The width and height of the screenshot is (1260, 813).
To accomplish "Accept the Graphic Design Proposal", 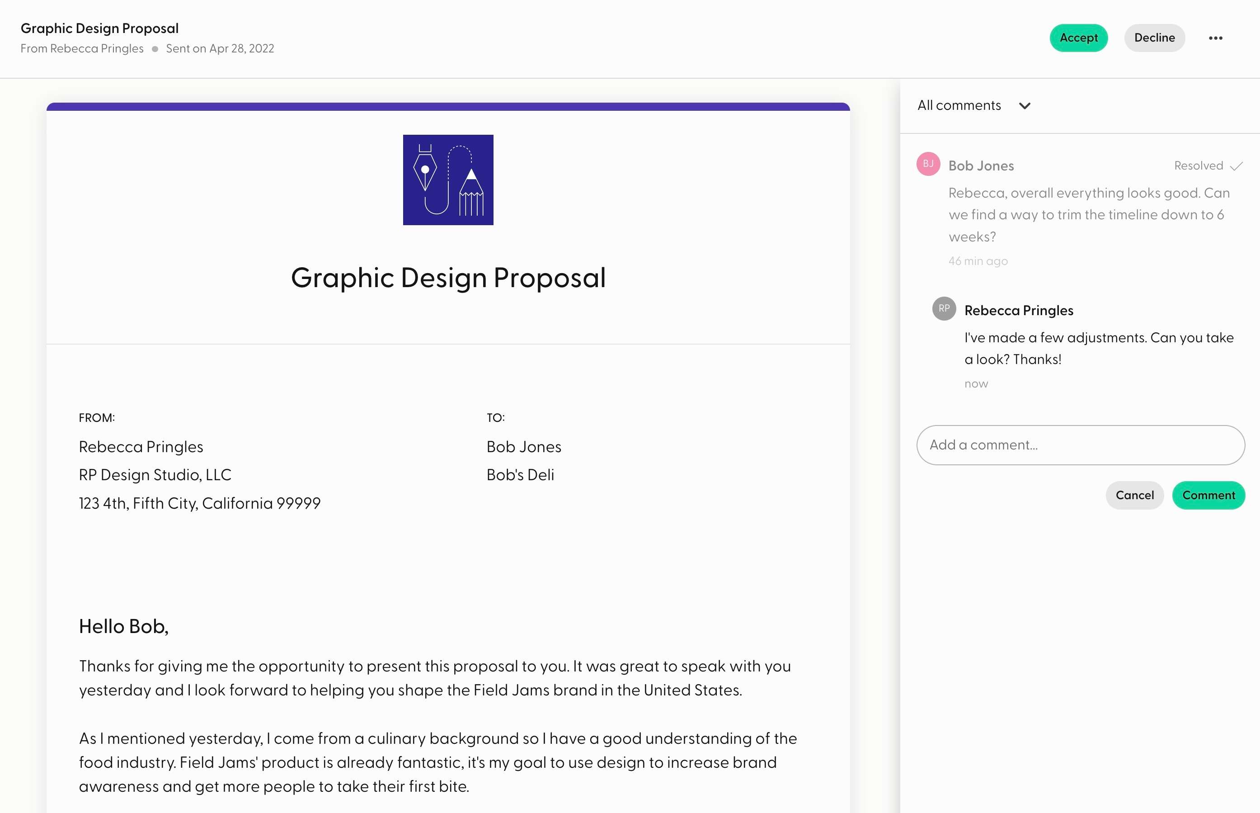I will [x=1078, y=38].
